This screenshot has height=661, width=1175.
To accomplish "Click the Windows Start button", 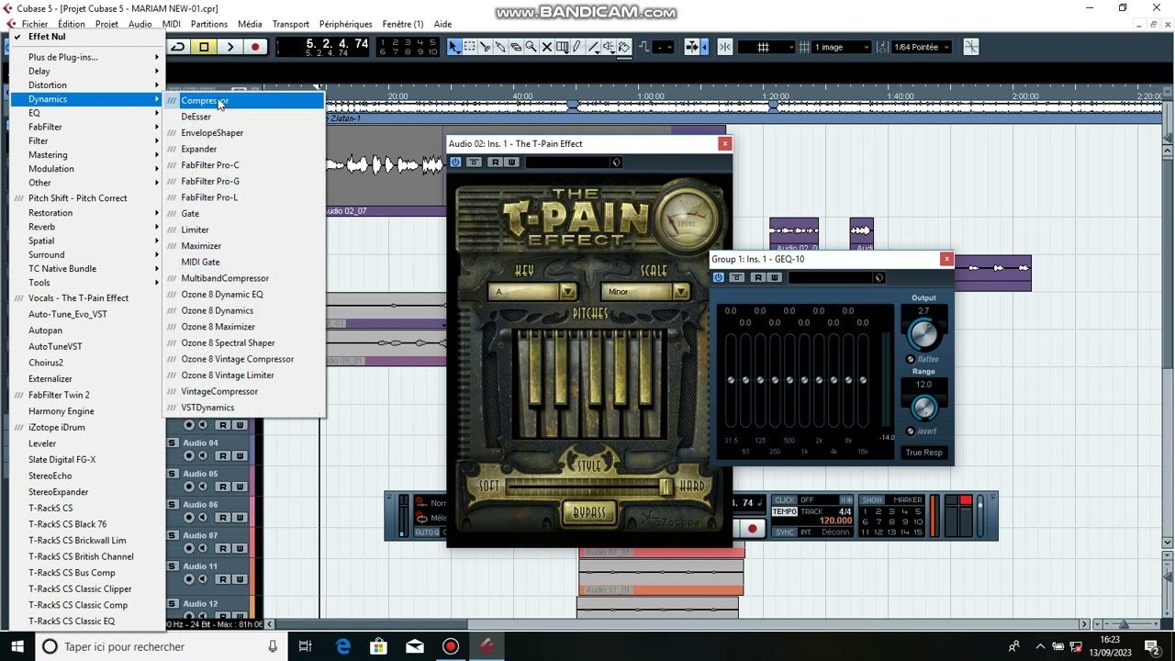I will point(17,646).
